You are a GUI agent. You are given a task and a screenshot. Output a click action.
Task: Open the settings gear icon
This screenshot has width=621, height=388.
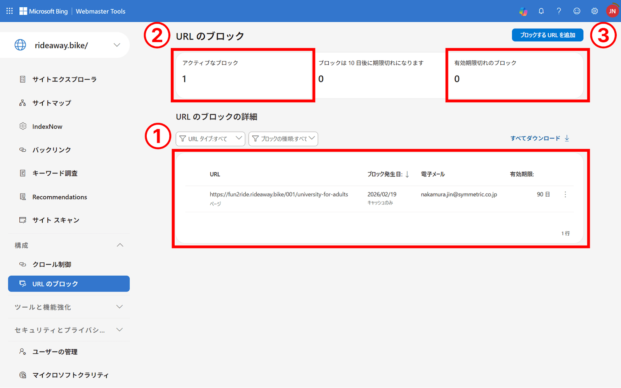coord(594,11)
